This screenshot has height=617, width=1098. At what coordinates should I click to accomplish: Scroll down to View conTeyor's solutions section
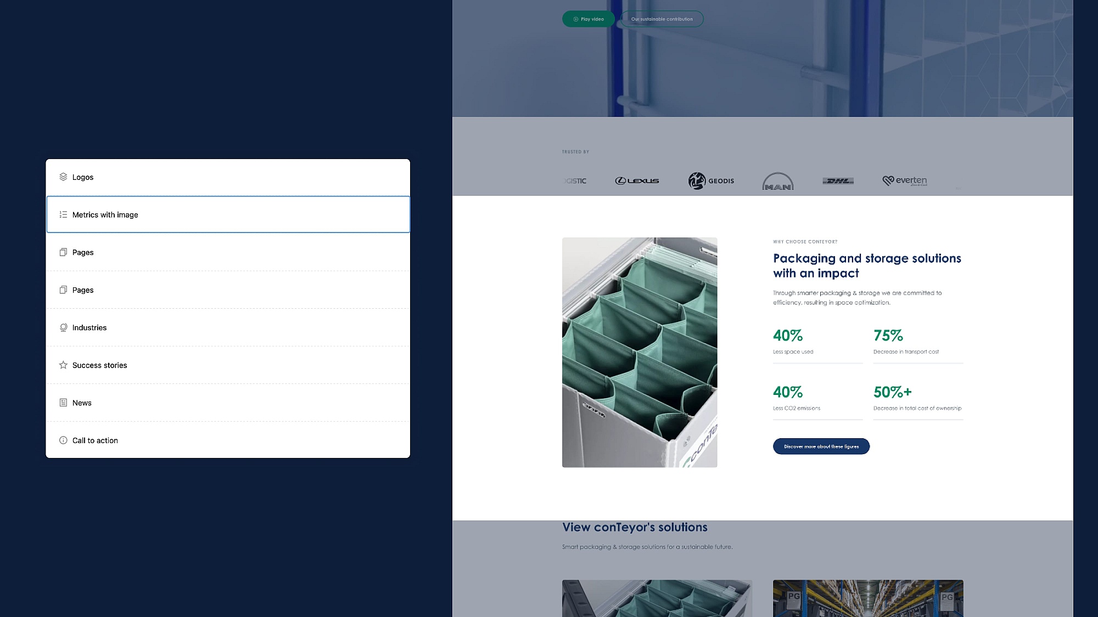(x=634, y=527)
